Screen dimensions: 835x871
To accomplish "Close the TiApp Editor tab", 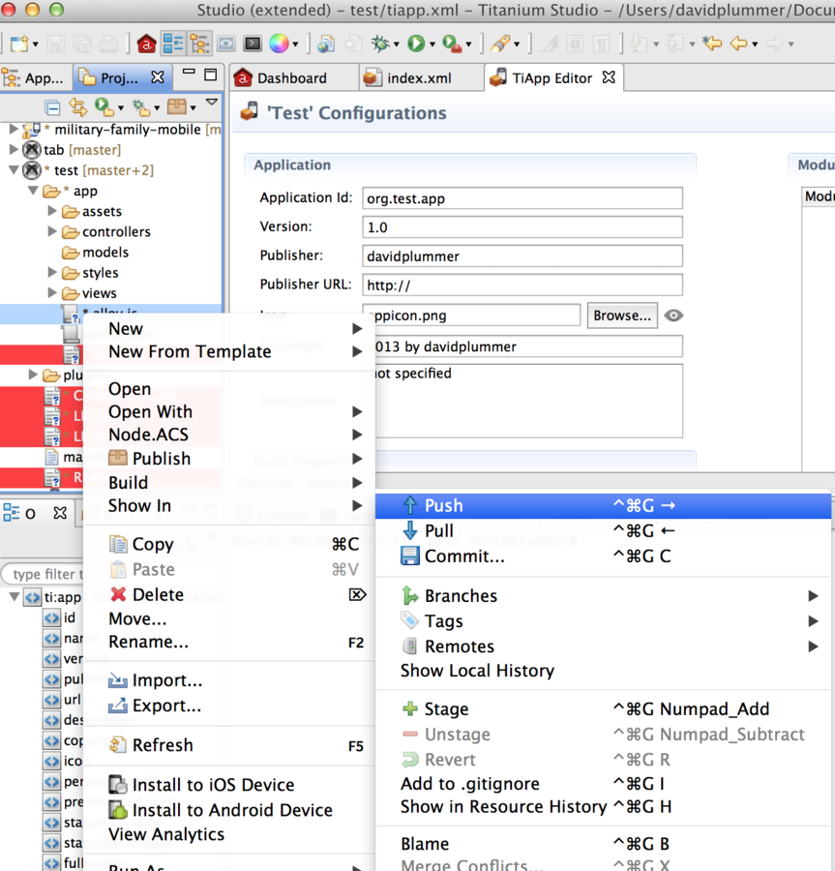I will pyautogui.click(x=609, y=77).
